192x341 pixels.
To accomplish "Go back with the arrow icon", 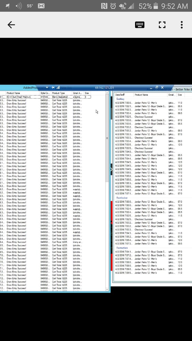I will [11, 25].
